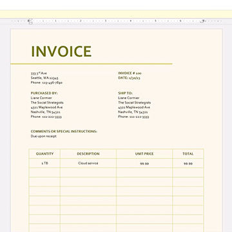Click the INVOICE title heading
Viewport: 232px width, 232px height.
(x=61, y=52)
